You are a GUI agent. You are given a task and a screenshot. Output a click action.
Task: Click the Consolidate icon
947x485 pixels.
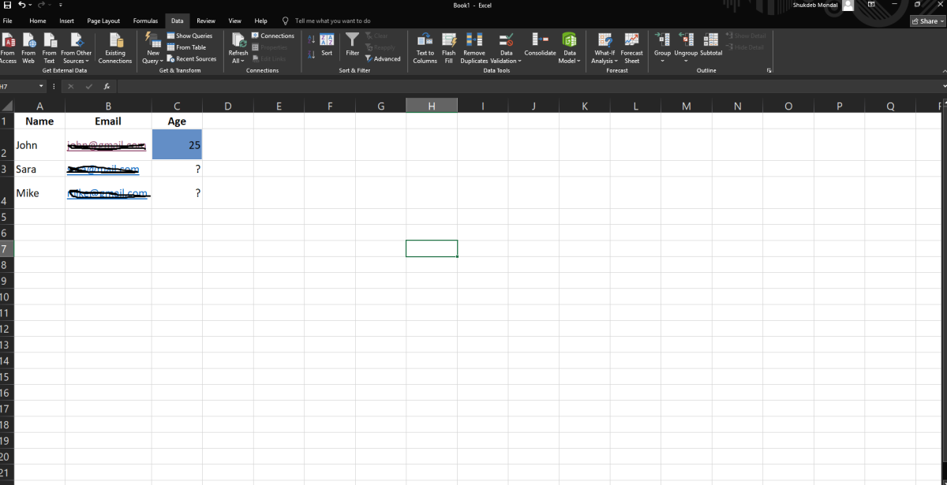540,43
